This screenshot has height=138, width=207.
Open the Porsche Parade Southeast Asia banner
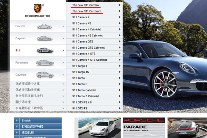[144, 128]
